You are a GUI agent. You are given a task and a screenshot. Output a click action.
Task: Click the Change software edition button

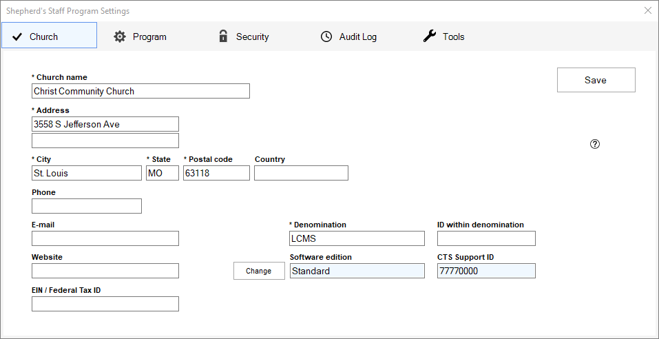pyautogui.click(x=259, y=271)
